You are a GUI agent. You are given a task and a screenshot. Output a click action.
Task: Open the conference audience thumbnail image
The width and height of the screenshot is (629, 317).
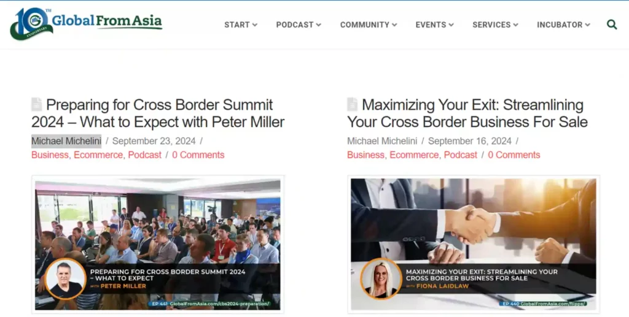(158, 245)
